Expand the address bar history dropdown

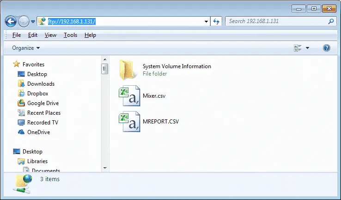(x=206, y=22)
